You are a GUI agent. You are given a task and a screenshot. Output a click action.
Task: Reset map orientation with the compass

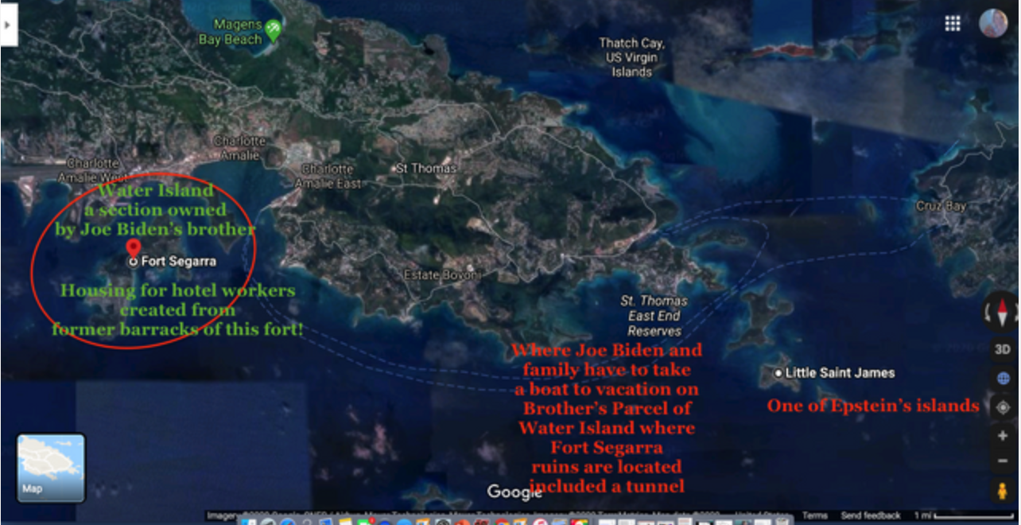click(x=1003, y=311)
